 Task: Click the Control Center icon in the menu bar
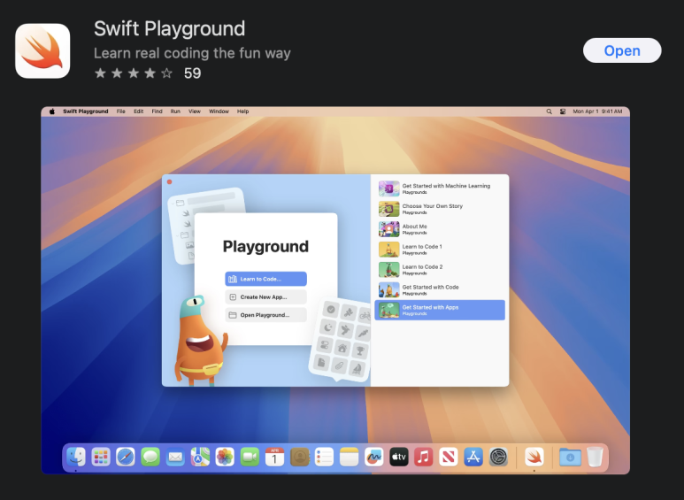(563, 112)
